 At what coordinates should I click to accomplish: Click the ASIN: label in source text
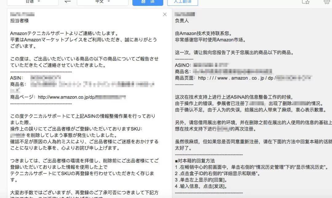pos(17,78)
